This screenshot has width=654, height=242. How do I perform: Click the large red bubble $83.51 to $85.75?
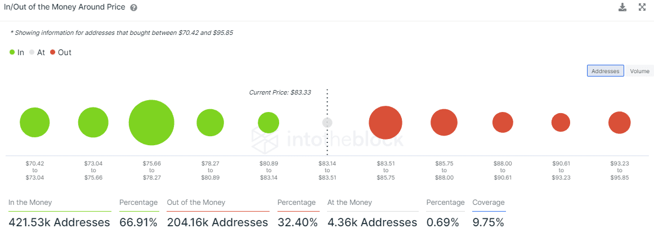tap(386, 123)
